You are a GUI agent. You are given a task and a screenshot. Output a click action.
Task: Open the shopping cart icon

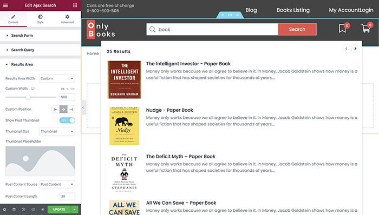click(365, 28)
